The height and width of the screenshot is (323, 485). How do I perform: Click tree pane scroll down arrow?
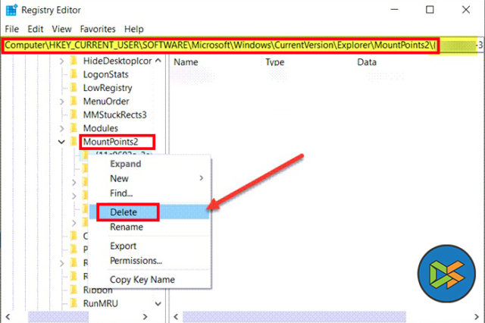(158, 303)
